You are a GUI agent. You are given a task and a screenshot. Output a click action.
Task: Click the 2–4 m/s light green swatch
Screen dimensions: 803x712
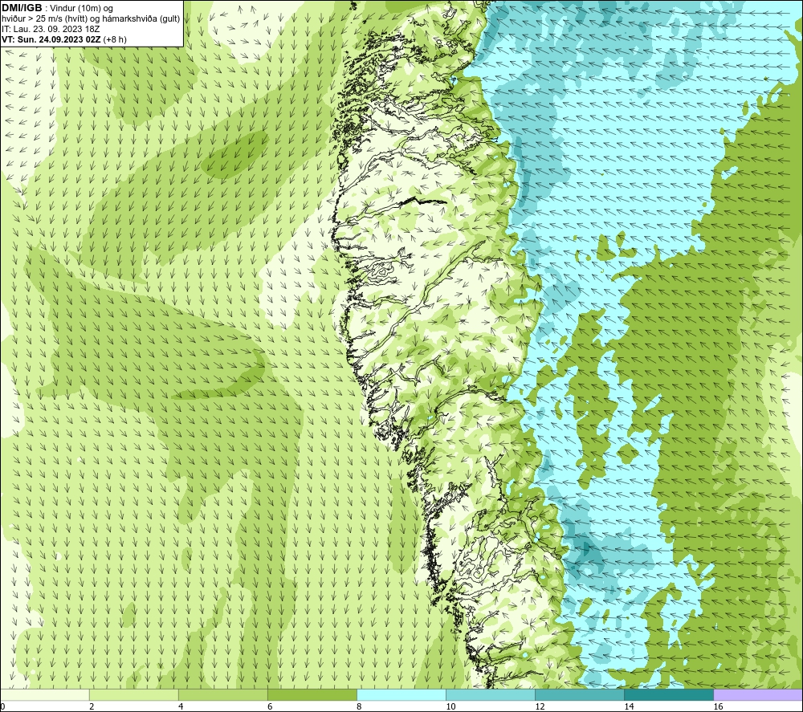[x=133, y=694]
